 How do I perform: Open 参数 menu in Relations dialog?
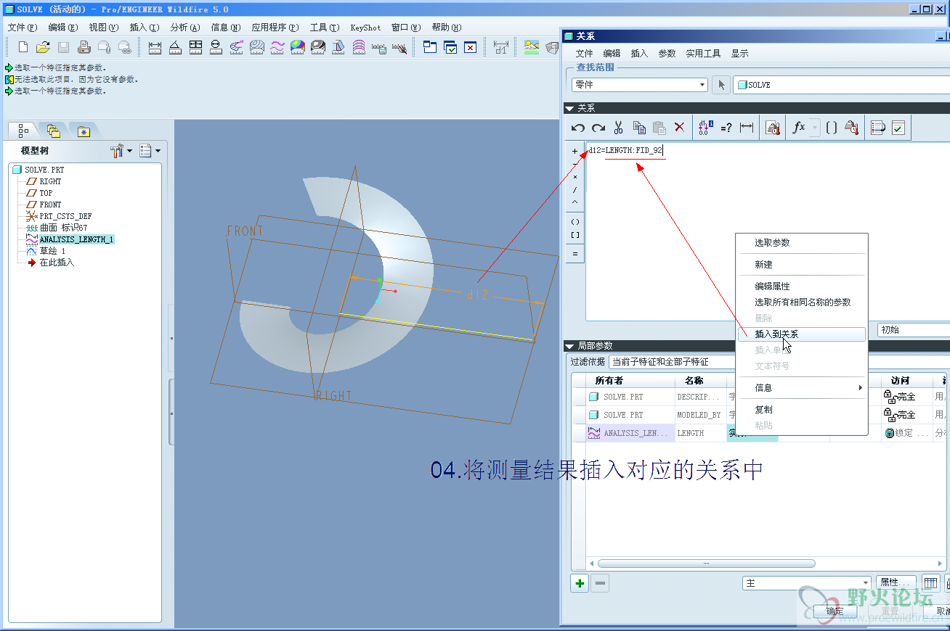(667, 54)
